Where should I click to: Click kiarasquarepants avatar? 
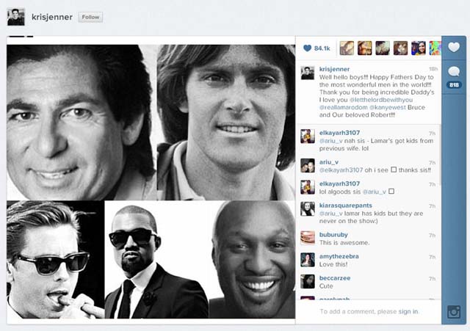308,209
